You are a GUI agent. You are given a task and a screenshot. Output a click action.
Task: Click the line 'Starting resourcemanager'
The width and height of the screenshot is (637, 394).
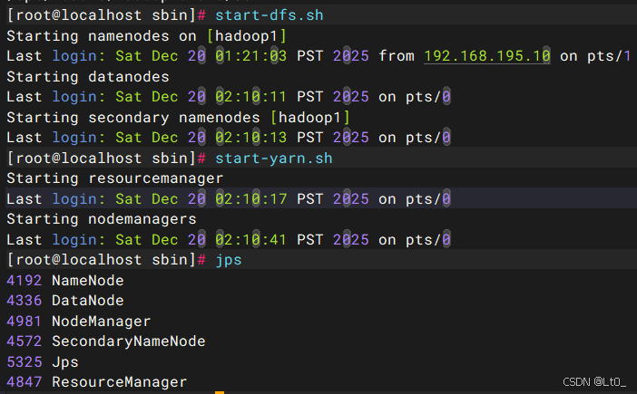115,178
